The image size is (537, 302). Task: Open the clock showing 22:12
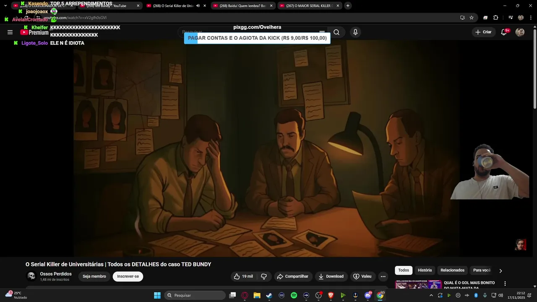(x=517, y=295)
